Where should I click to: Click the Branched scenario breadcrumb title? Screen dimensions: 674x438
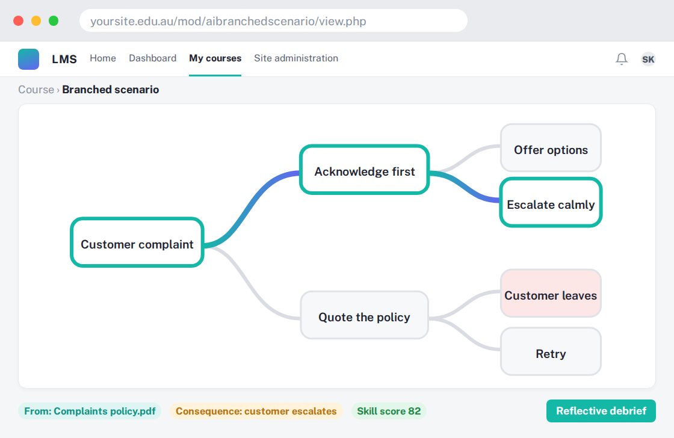111,90
